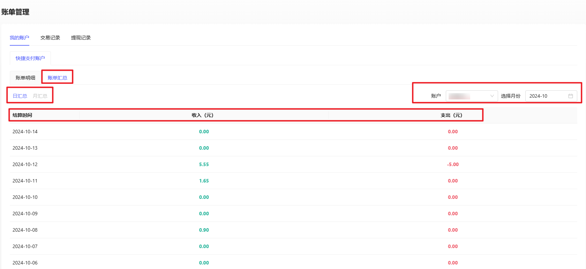586x269 pixels.
Task: Switch to the 我的账户 tab
Action: (x=19, y=38)
